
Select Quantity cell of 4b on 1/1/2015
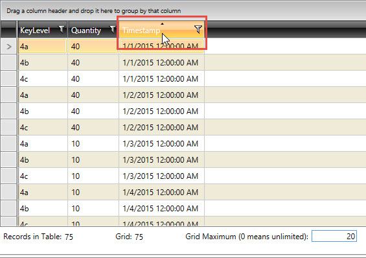(93, 63)
